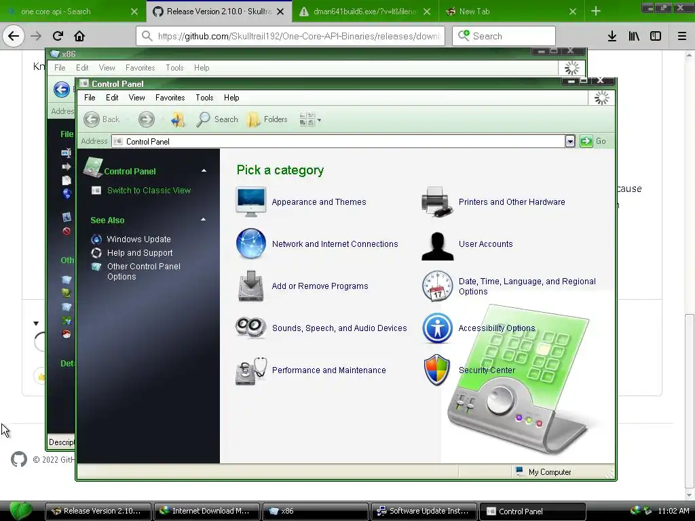Expand the Control Panel address bar dropdown
695x521 pixels.
[x=570, y=141]
